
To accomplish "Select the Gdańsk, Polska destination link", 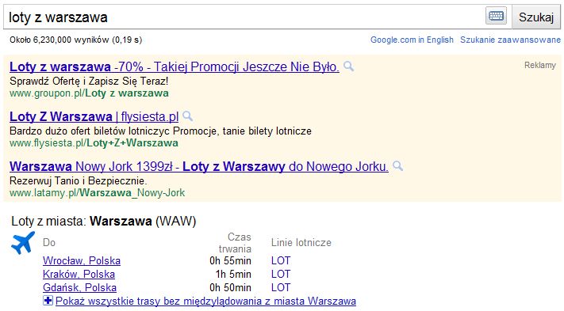I will coord(79,288).
